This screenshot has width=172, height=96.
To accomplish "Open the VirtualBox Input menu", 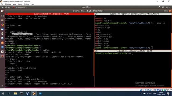I will pyautogui.click(x=20, y=4).
